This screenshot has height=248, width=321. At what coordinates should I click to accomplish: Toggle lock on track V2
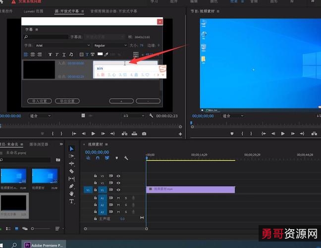[x=95, y=183]
